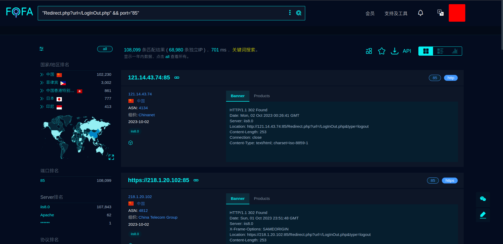Viewport: 503px width, 244px height.
Task: Expand 中国香港特别... entry
Action: (x=42, y=91)
